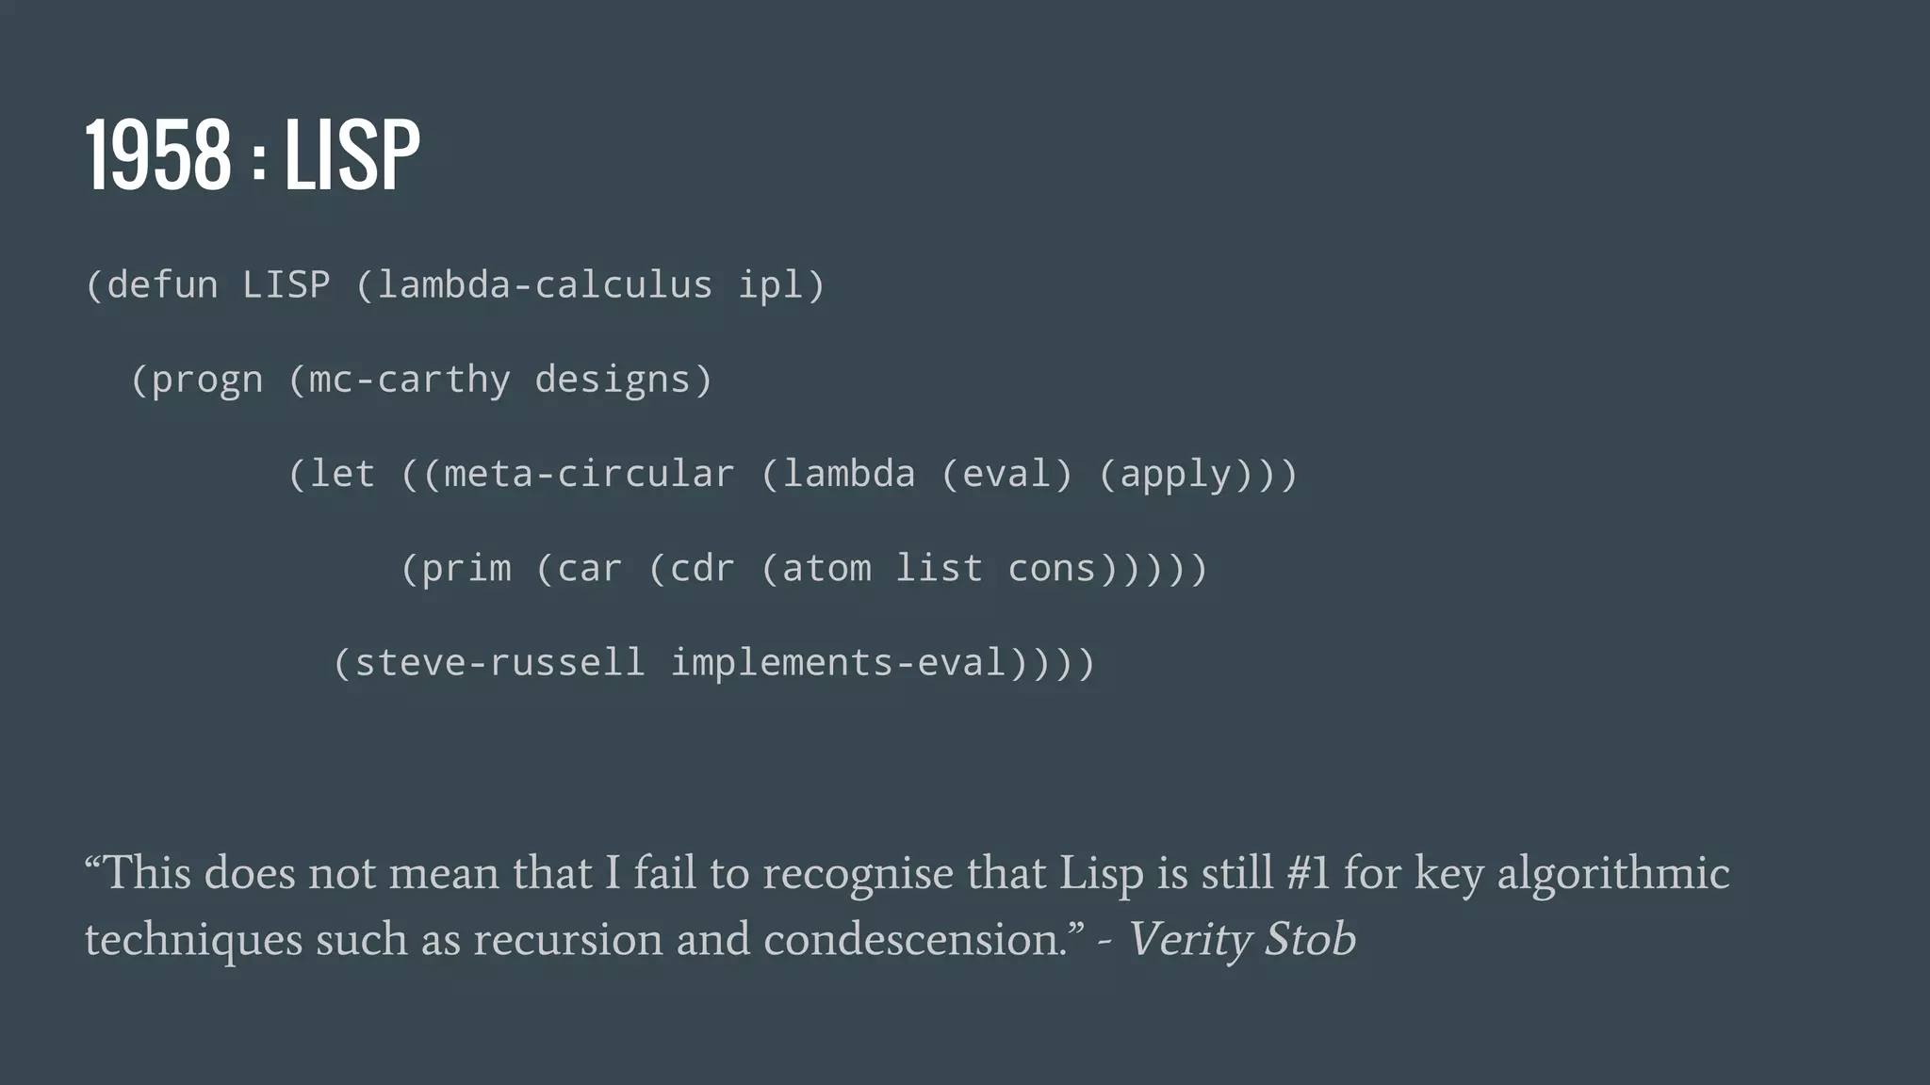Screen dimensions: 1930x1085
Task: Select "lambda-calculus" in the first code line
Action: pos(545,284)
